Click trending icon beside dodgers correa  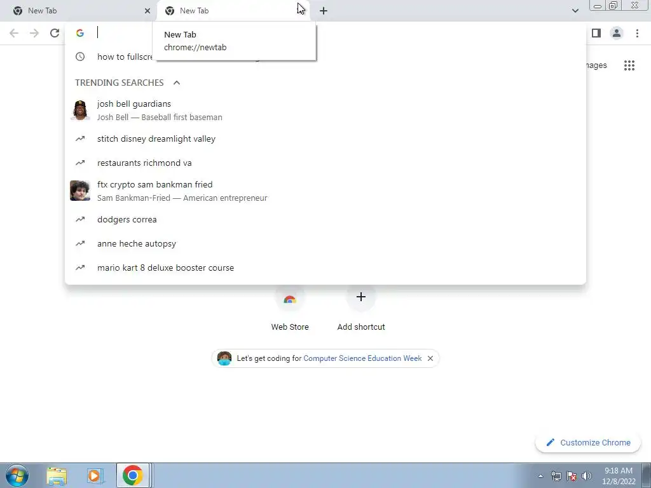80,219
